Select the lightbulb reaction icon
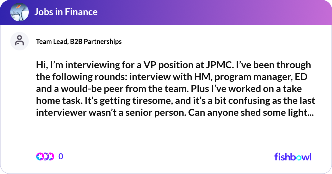 pyautogui.click(x=45, y=157)
